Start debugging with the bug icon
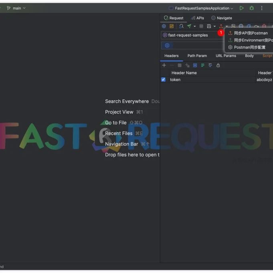 [x=252, y=8]
